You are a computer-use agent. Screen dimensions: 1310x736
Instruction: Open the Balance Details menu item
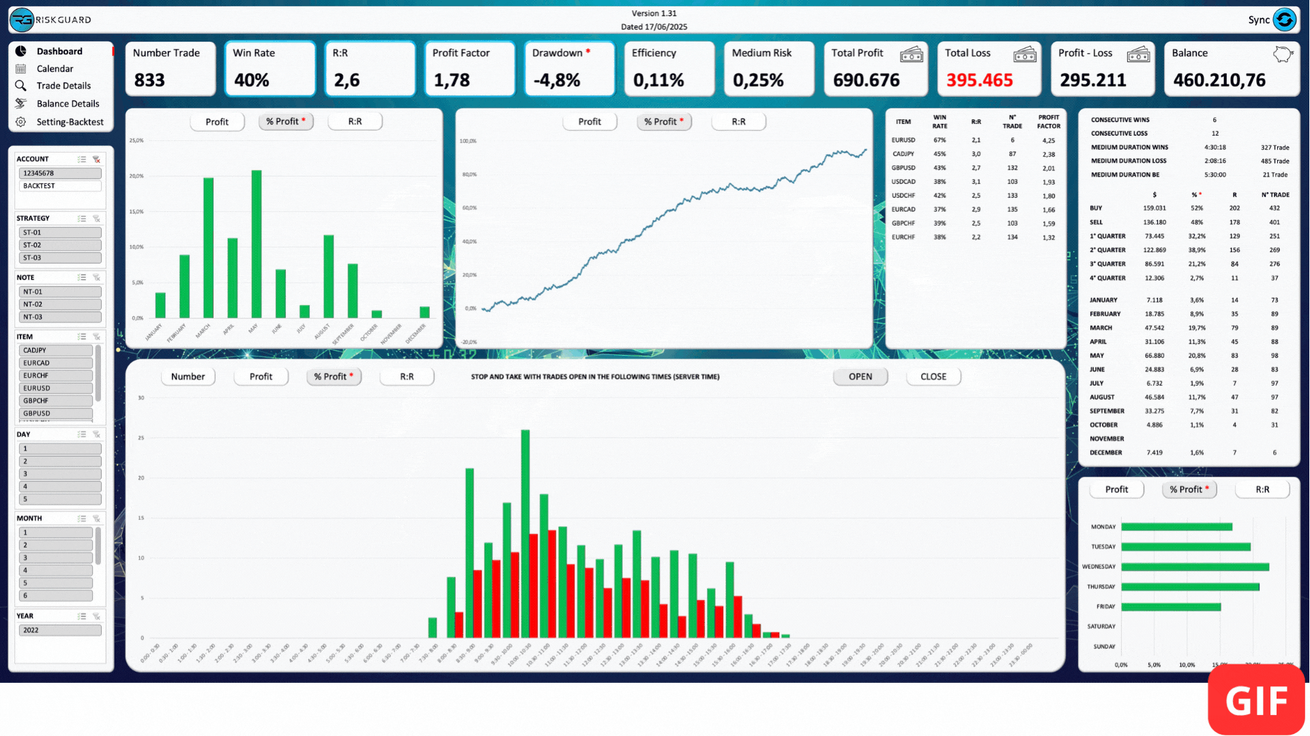(68, 104)
